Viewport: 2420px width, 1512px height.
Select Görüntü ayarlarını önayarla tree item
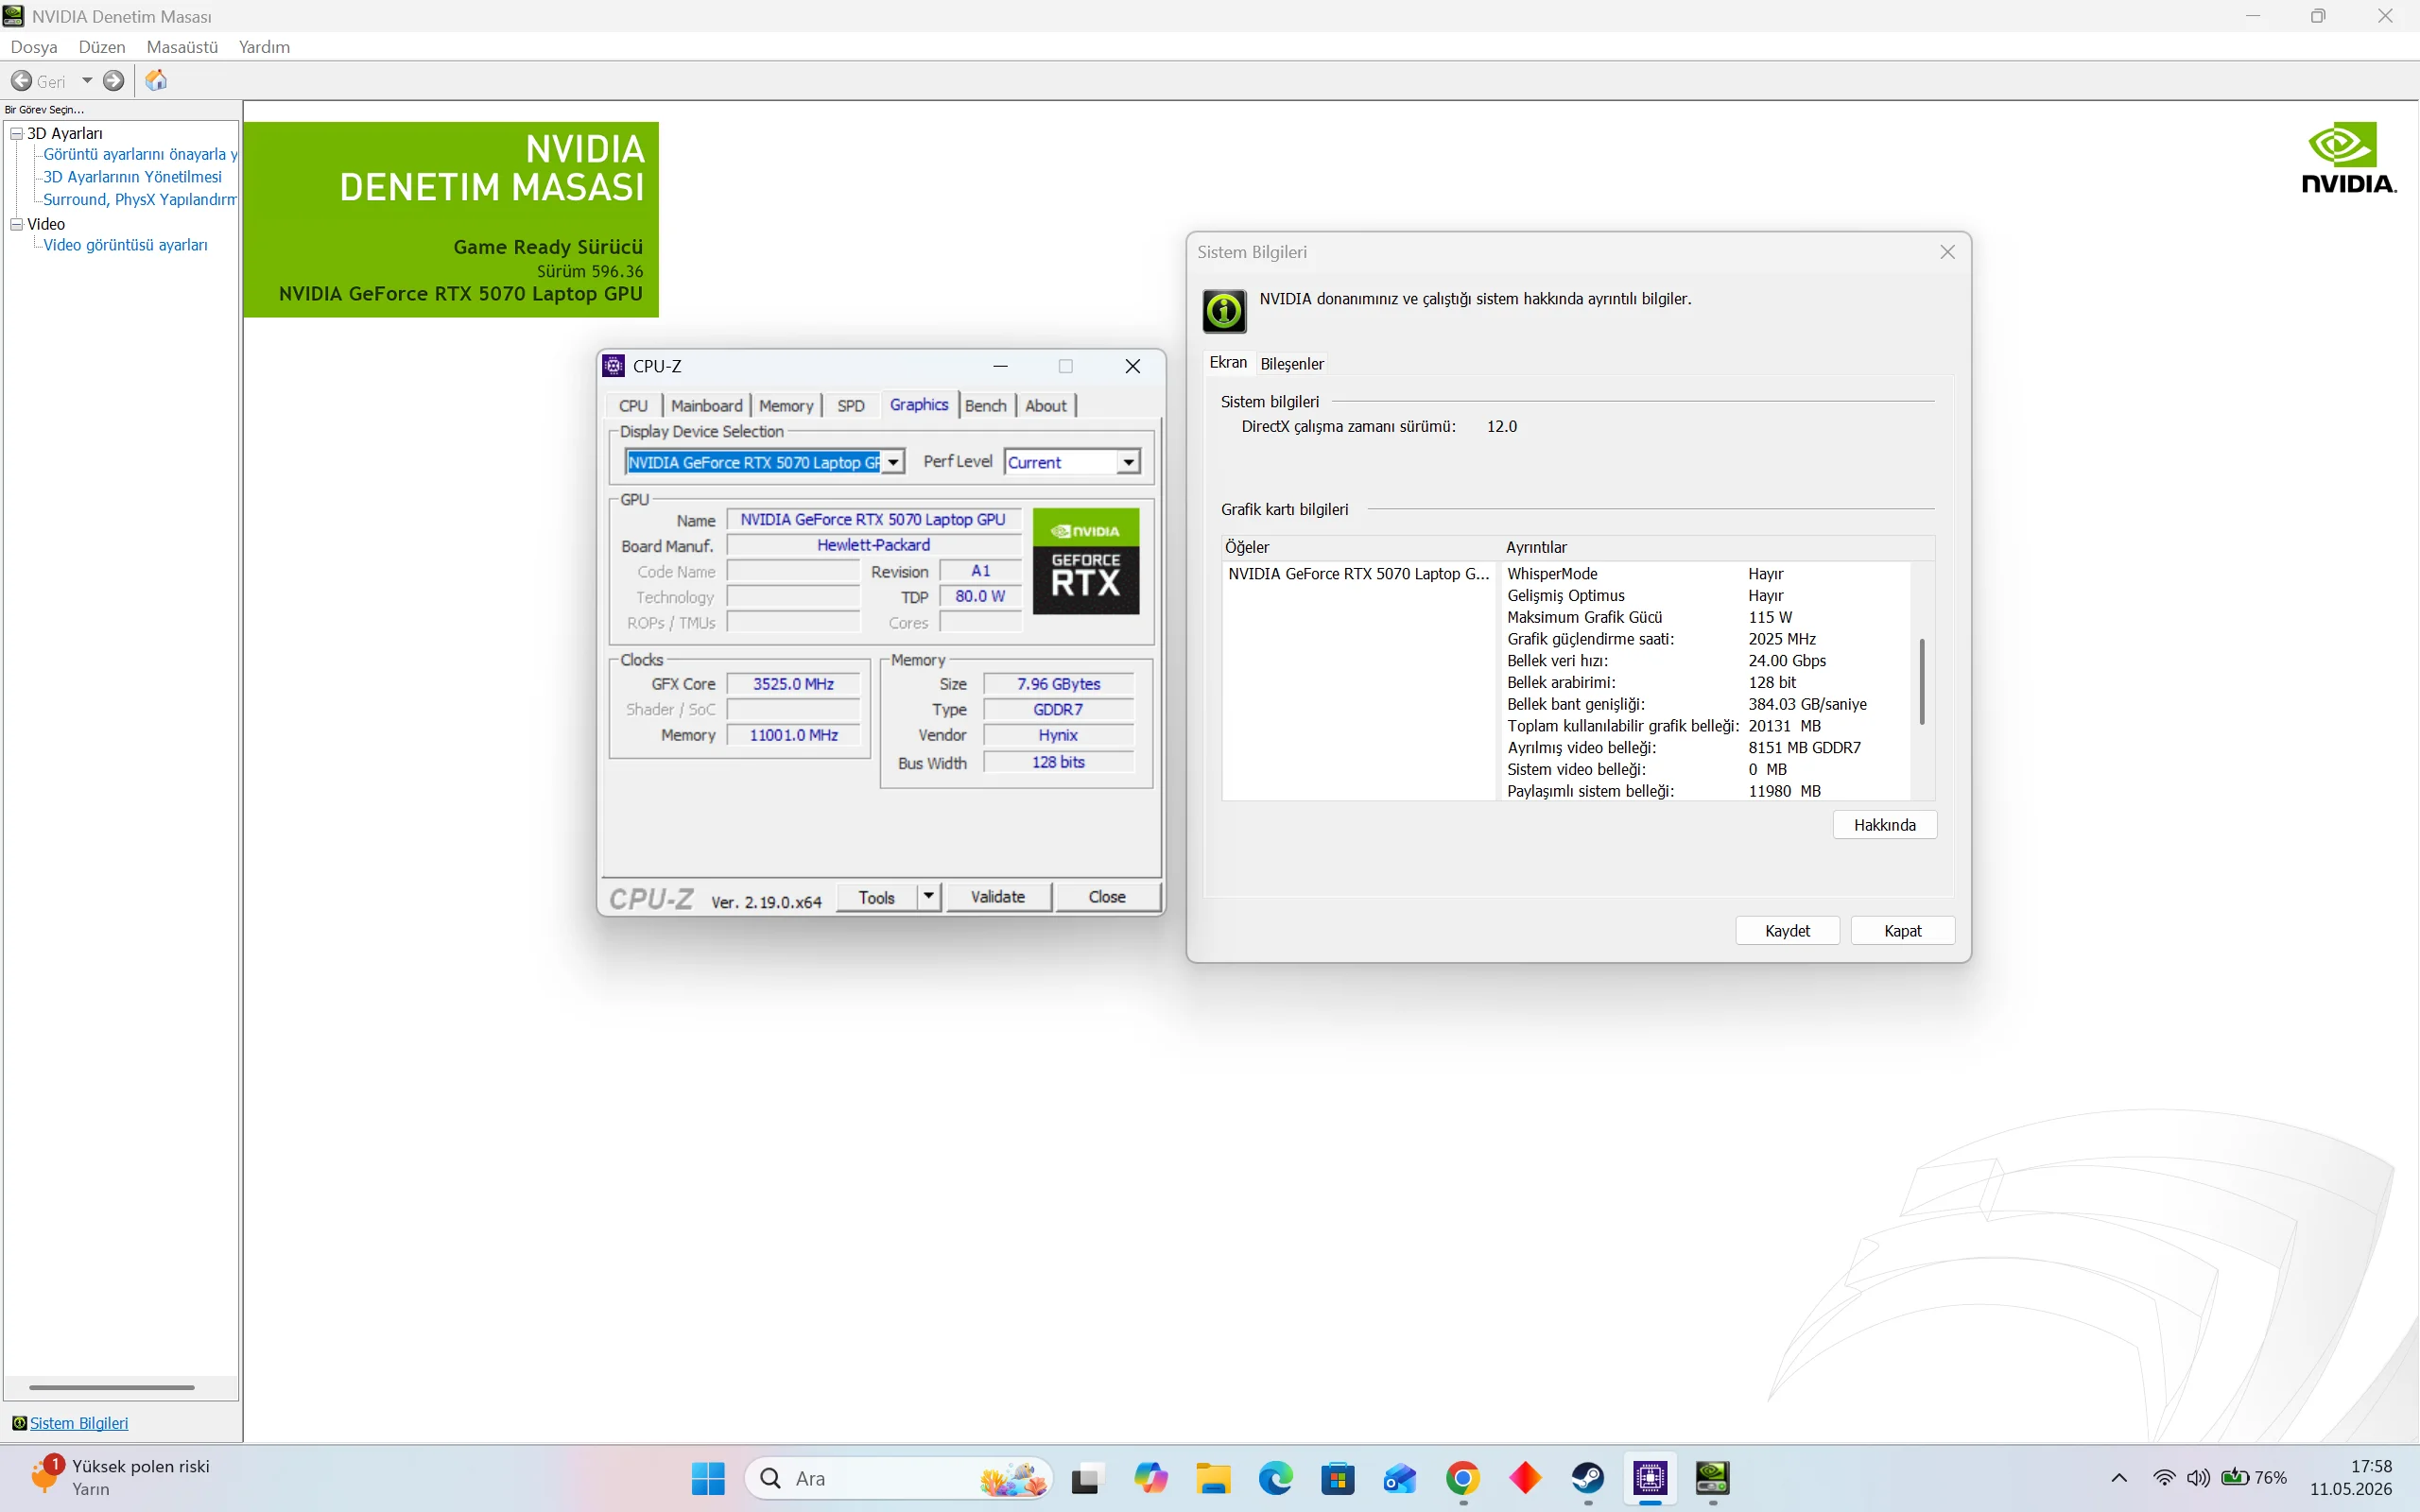coord(140,154)
